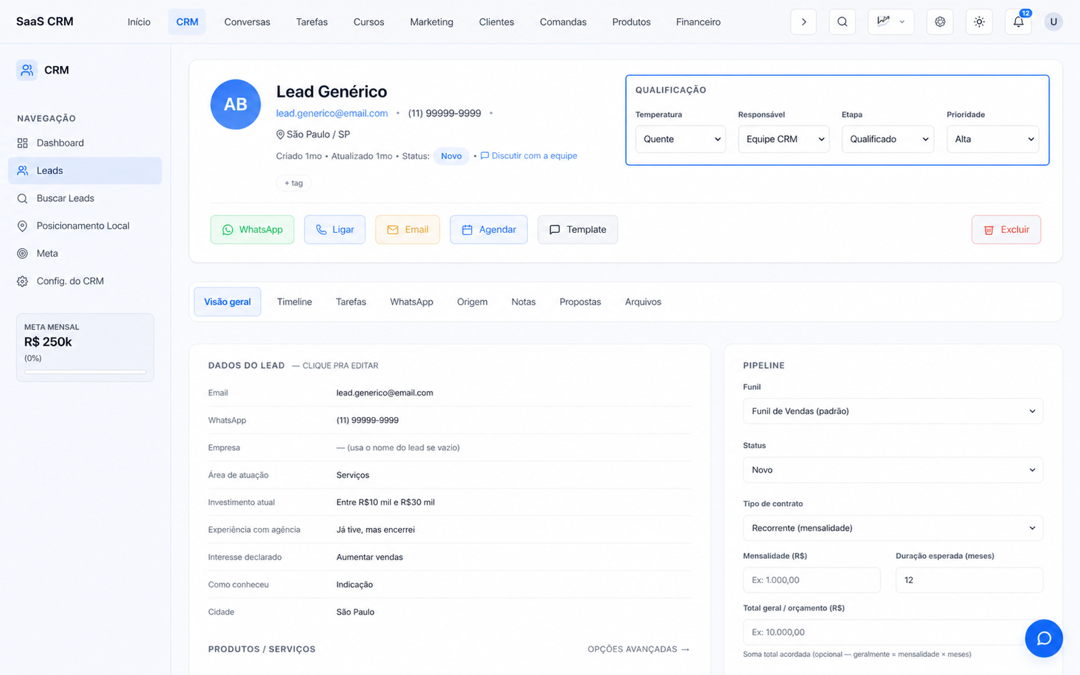Click the Meta Mensal progress bar
Image resolution: width=1080 pixels, height=675 pixels.
[x=85, y=372]
